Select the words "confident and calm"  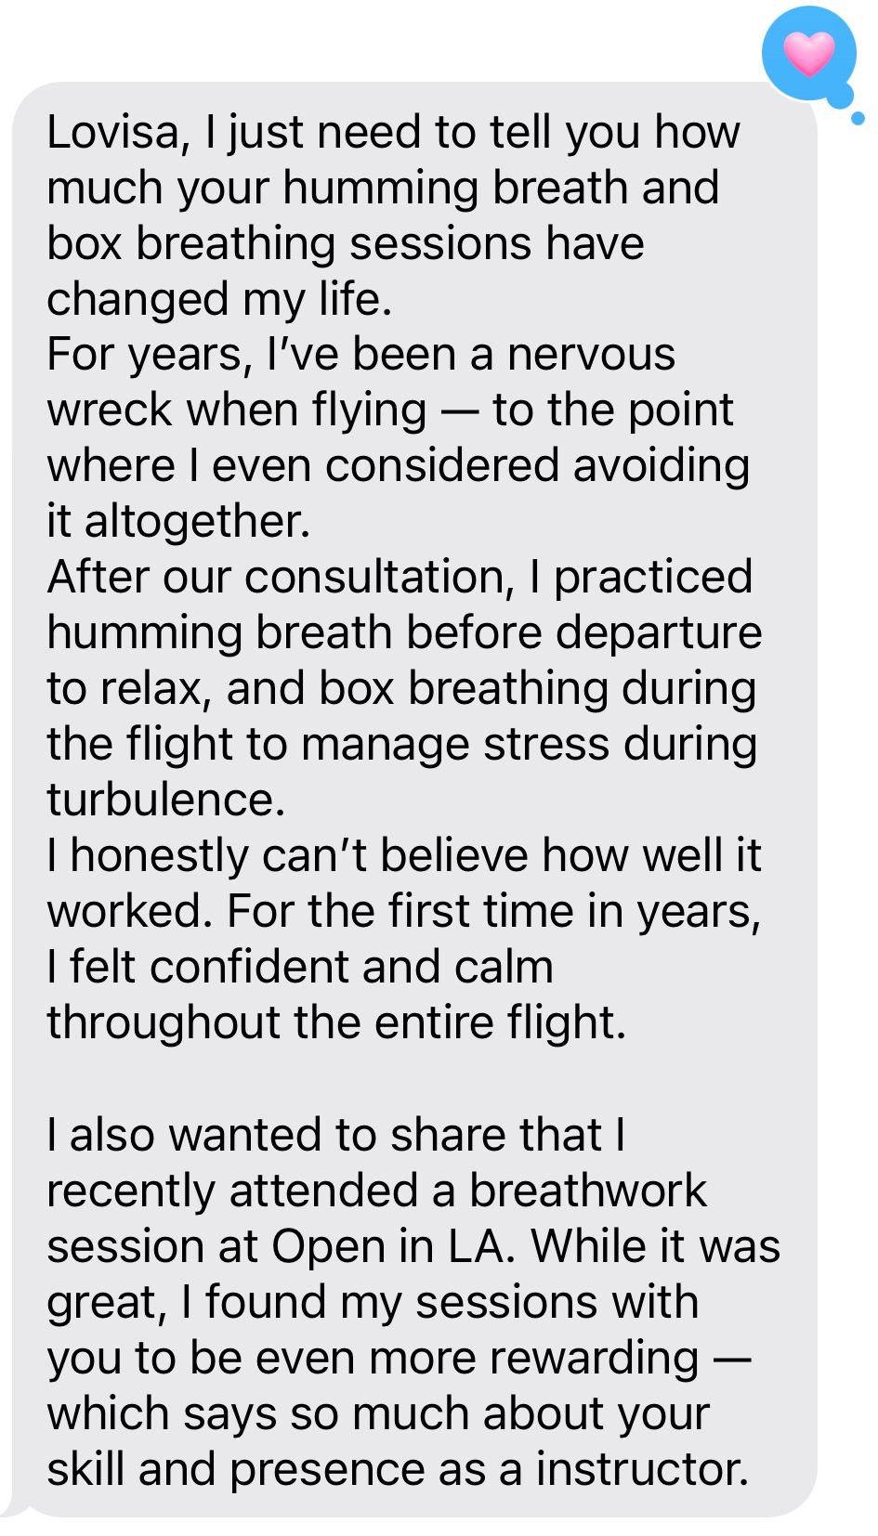click(x=351, y=968)
